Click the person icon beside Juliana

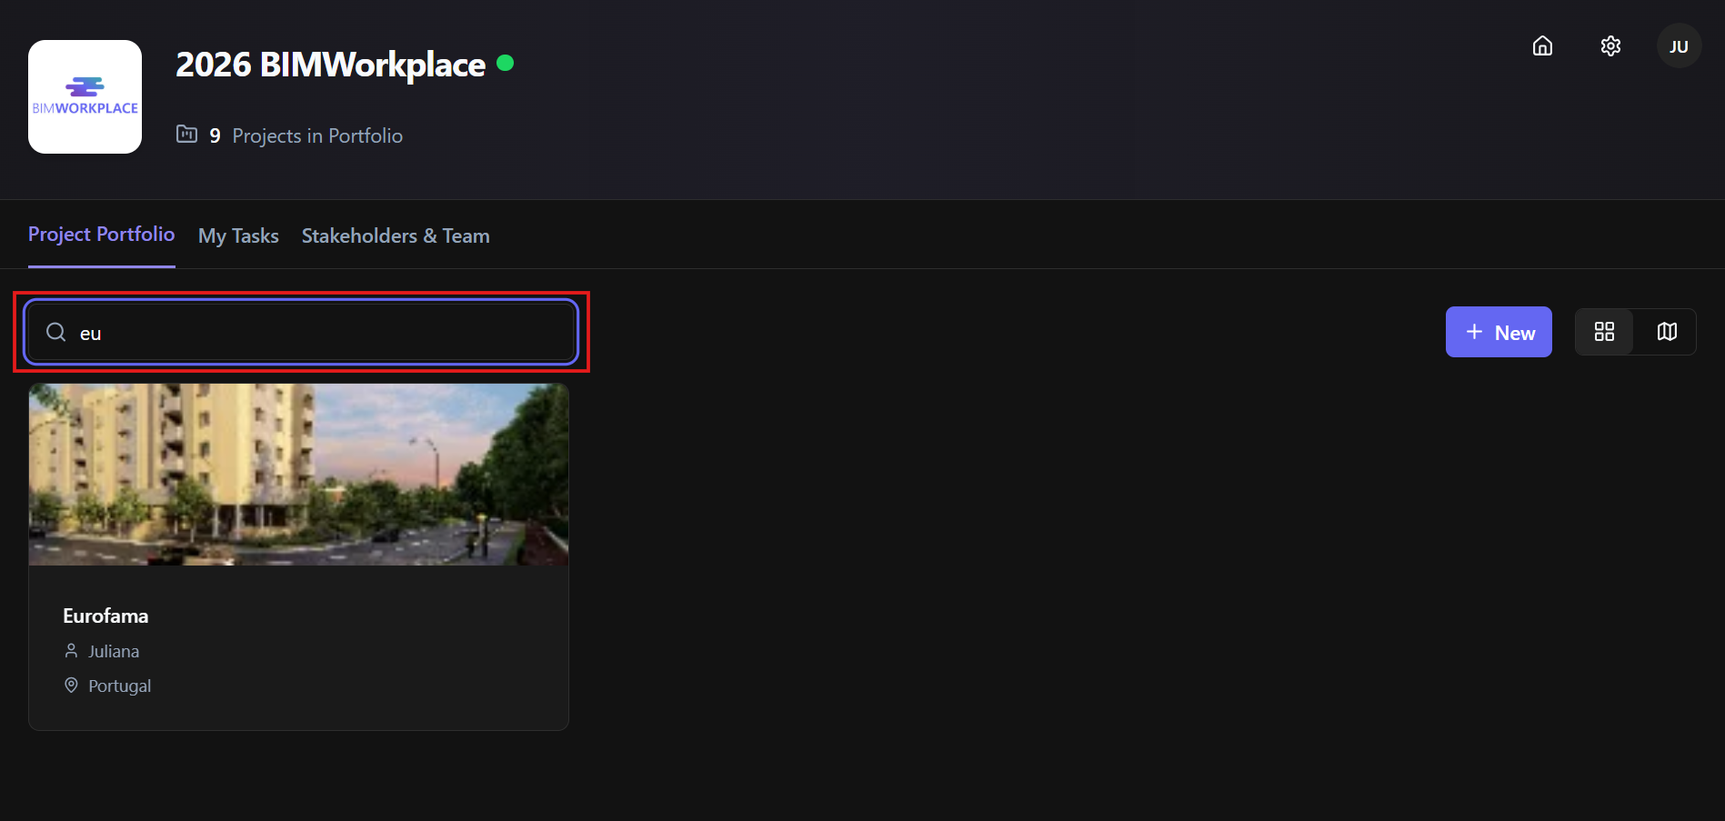(x=71, y=651)
